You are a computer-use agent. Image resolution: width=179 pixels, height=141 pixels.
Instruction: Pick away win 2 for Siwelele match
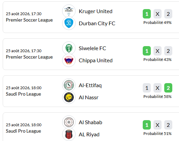point(168,51)
